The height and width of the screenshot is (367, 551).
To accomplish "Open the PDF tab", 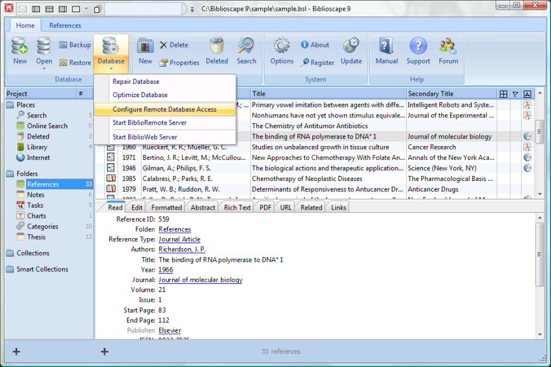I will (x=265, y=208).
